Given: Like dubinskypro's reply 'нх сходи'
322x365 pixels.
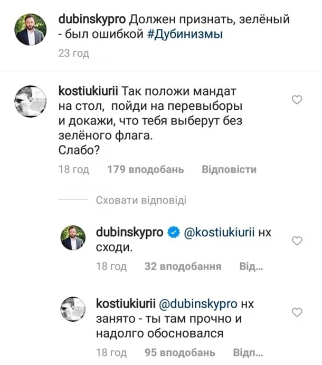Looking at the screenshot, I should tap(297, 241).
